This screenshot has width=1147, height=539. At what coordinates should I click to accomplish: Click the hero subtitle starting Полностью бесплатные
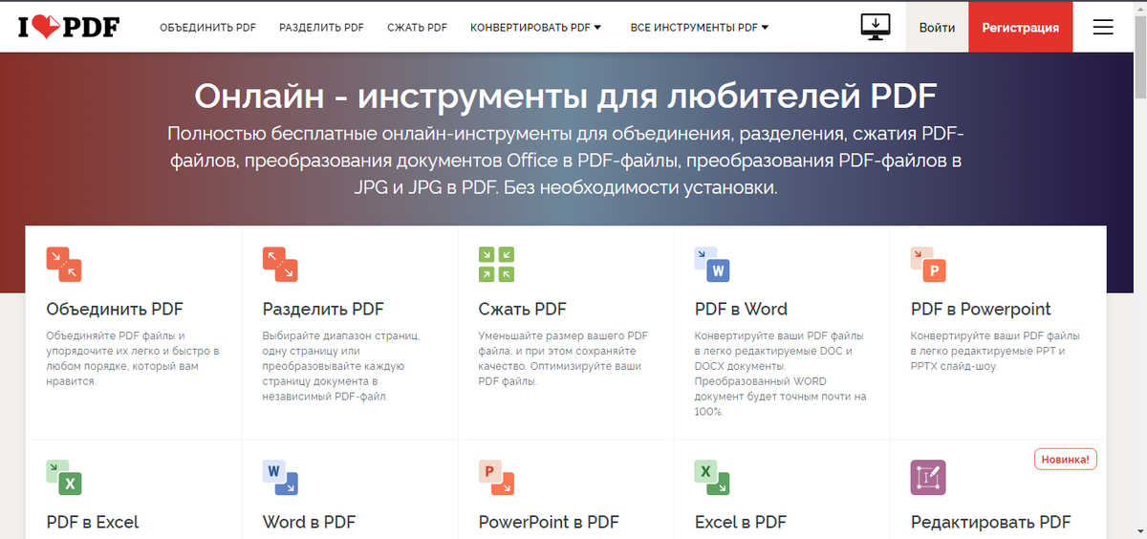coord(566,160)
